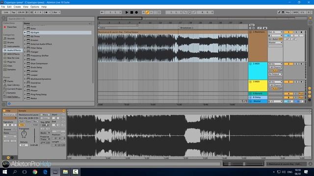Open the Create menu
This screenshot has width=314, height=176.
[x=17, y=7]
